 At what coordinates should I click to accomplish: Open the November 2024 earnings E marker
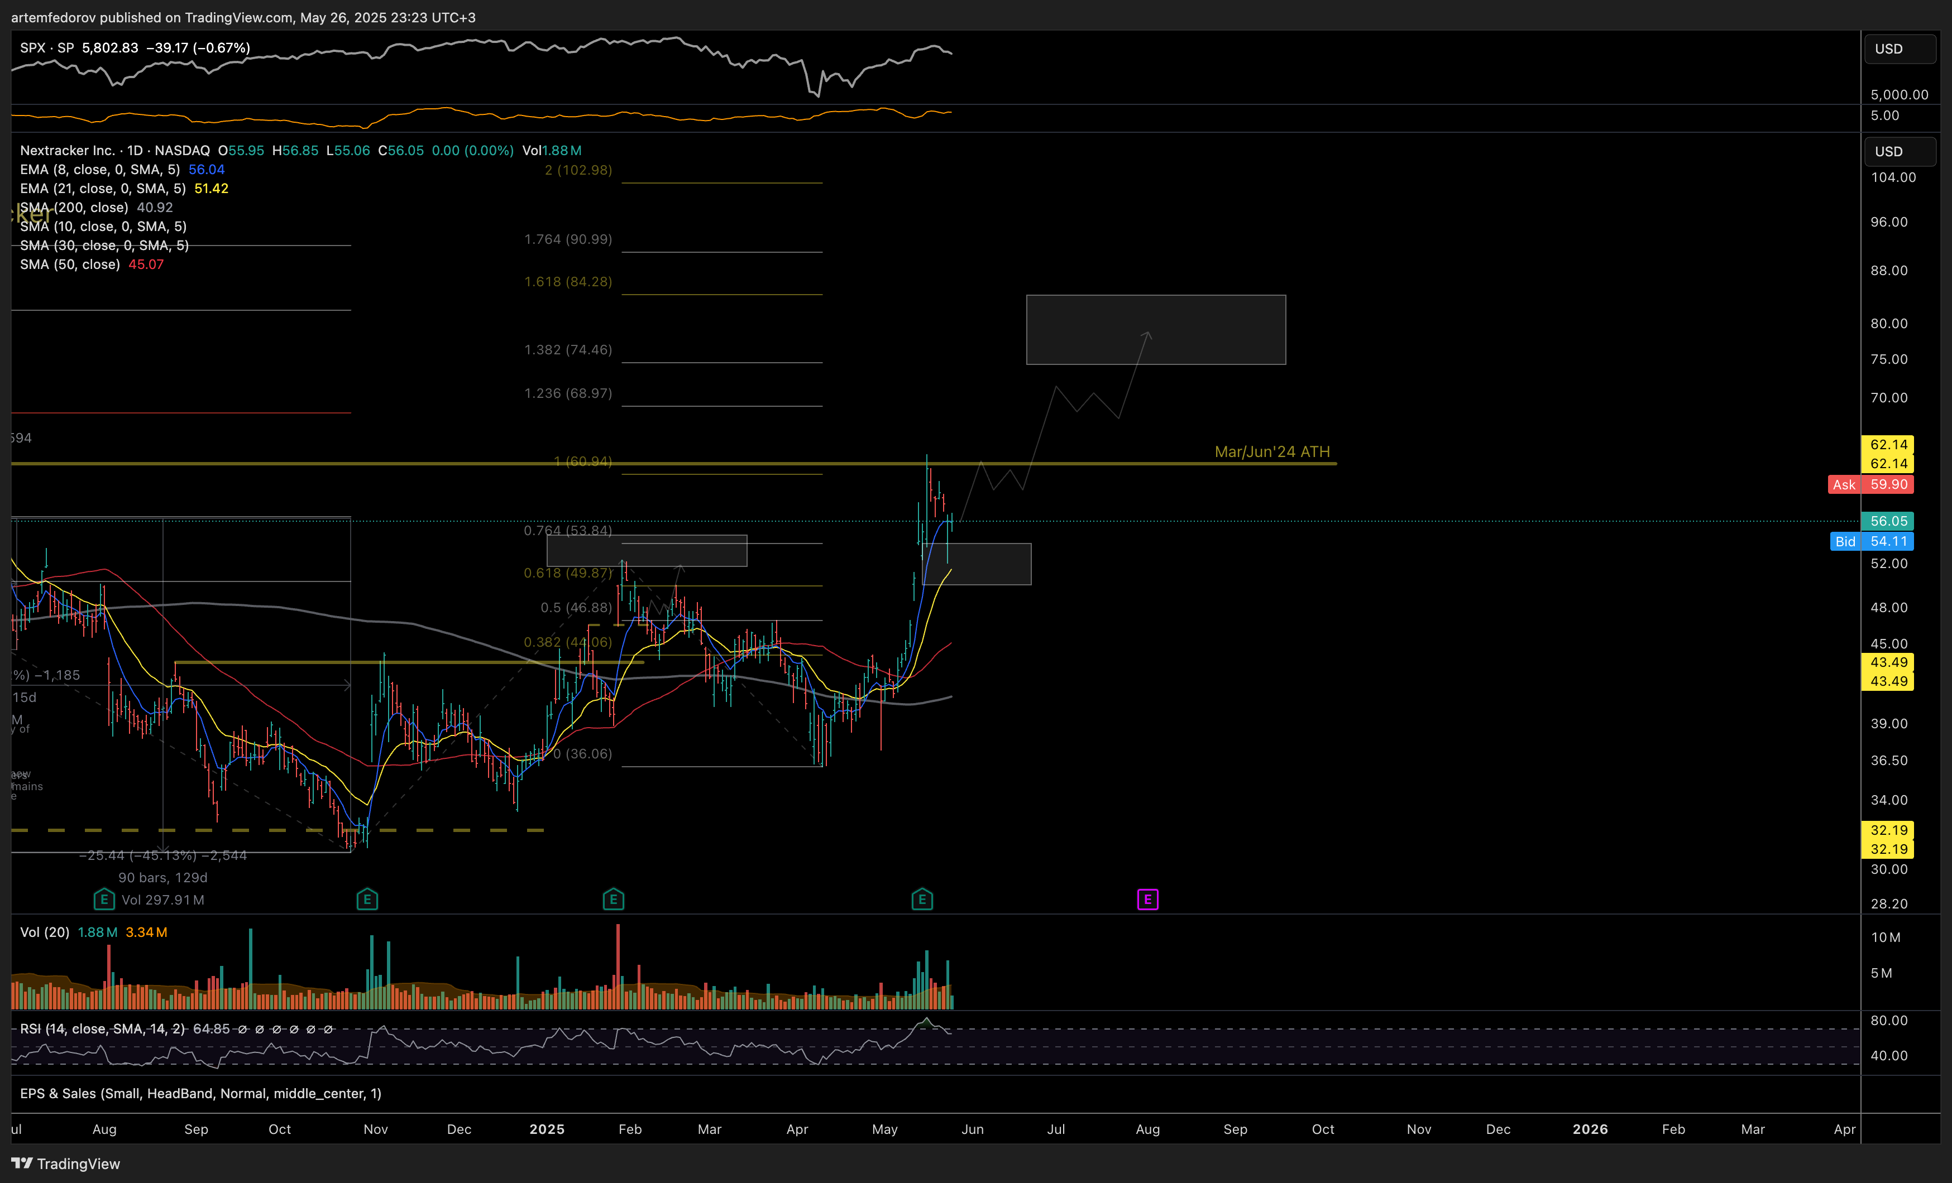coord(367,900)
